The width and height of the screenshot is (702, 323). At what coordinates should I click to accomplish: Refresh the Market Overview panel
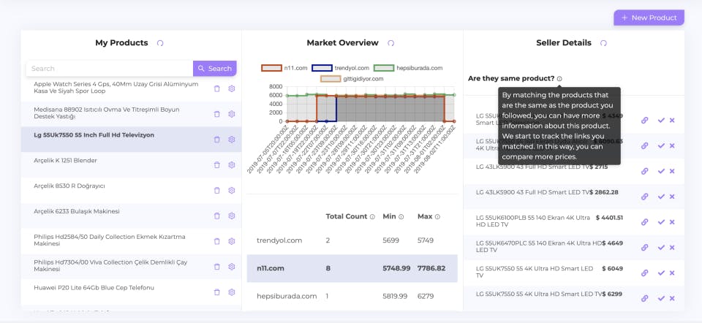click(390, 43)
